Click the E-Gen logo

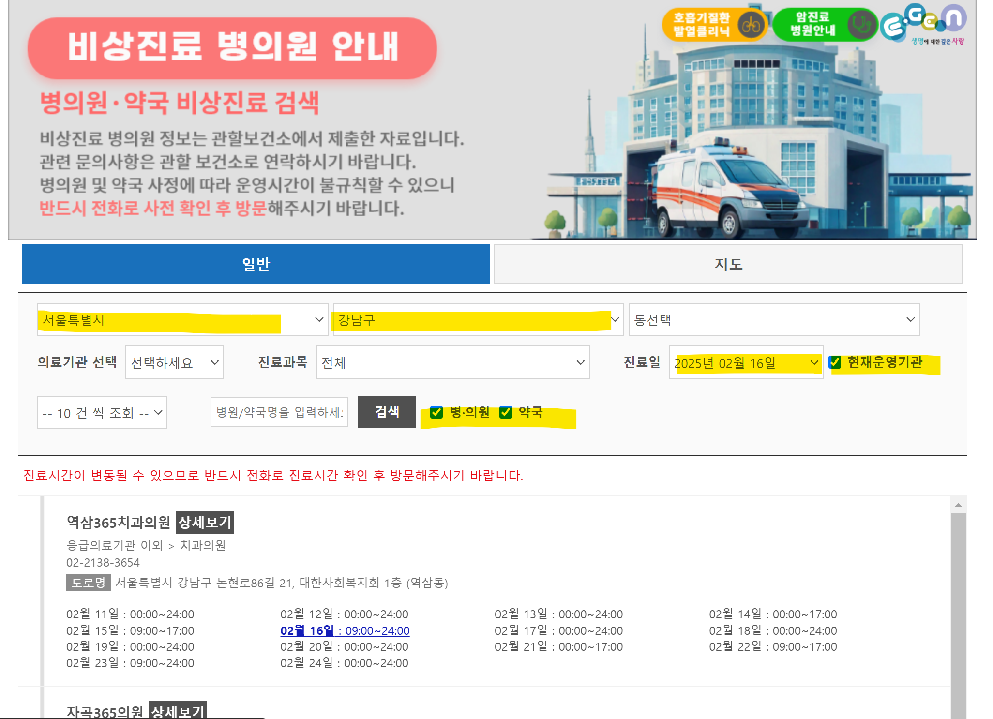923,24
